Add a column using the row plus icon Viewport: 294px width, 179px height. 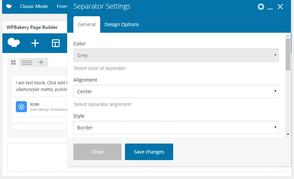(x=41, y=62)
